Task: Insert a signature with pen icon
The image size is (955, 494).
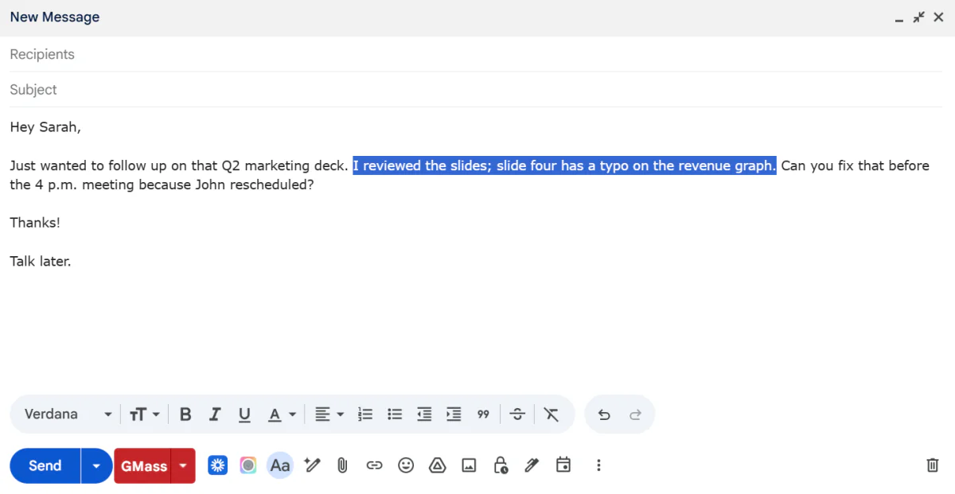Action: 532,465
